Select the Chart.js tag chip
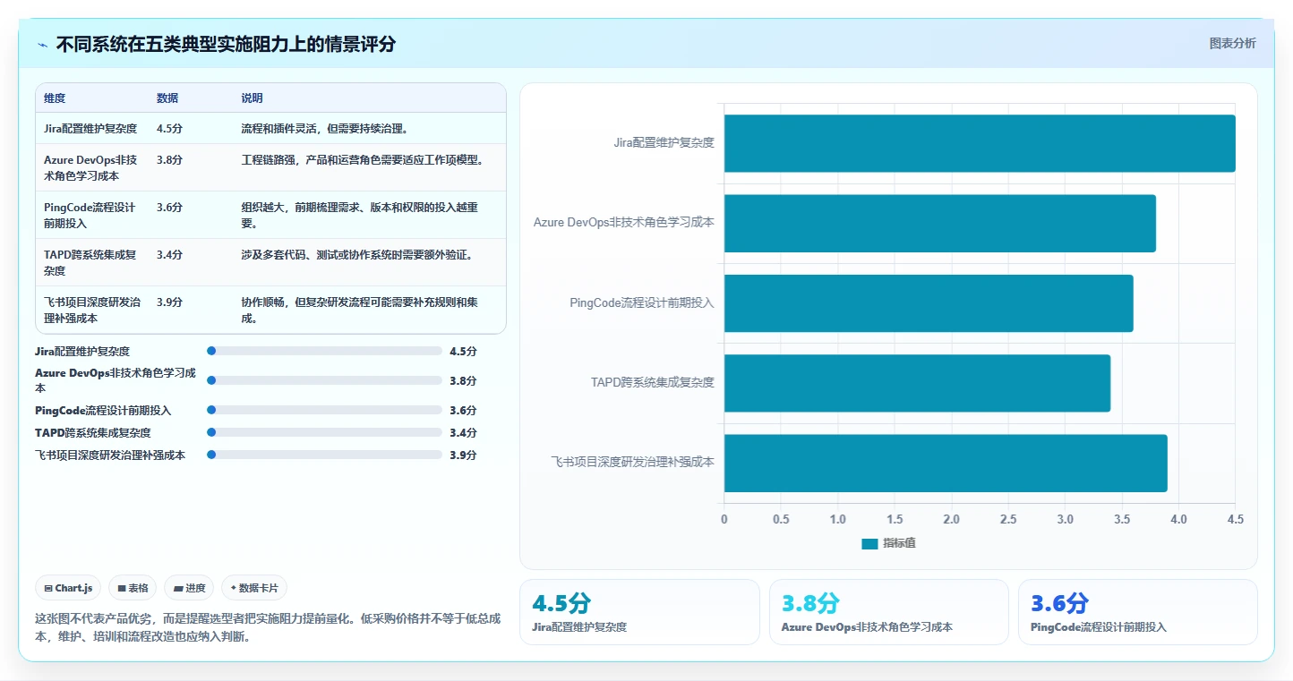This screenshot has height=681, width=1293. [x=69, y=588]
